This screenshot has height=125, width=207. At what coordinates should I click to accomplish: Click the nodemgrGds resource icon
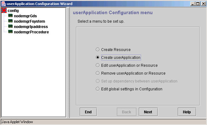(10, 16)
